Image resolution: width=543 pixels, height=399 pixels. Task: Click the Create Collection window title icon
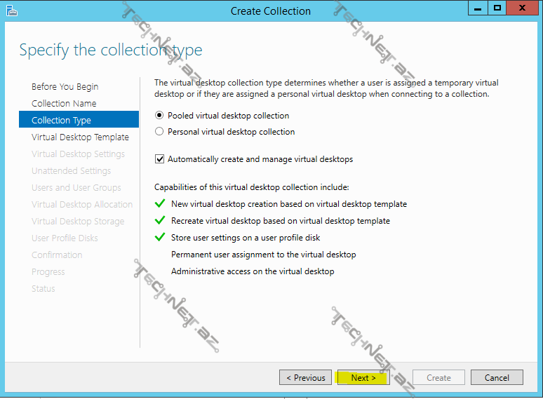point(11,11)
